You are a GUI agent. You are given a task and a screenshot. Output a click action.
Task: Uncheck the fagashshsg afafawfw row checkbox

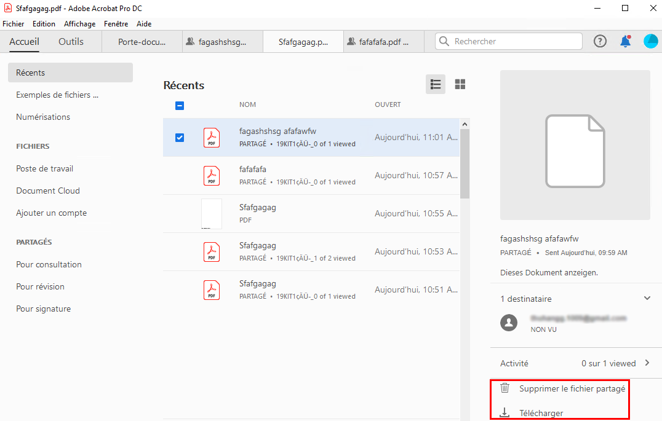[x=180, y=138]
